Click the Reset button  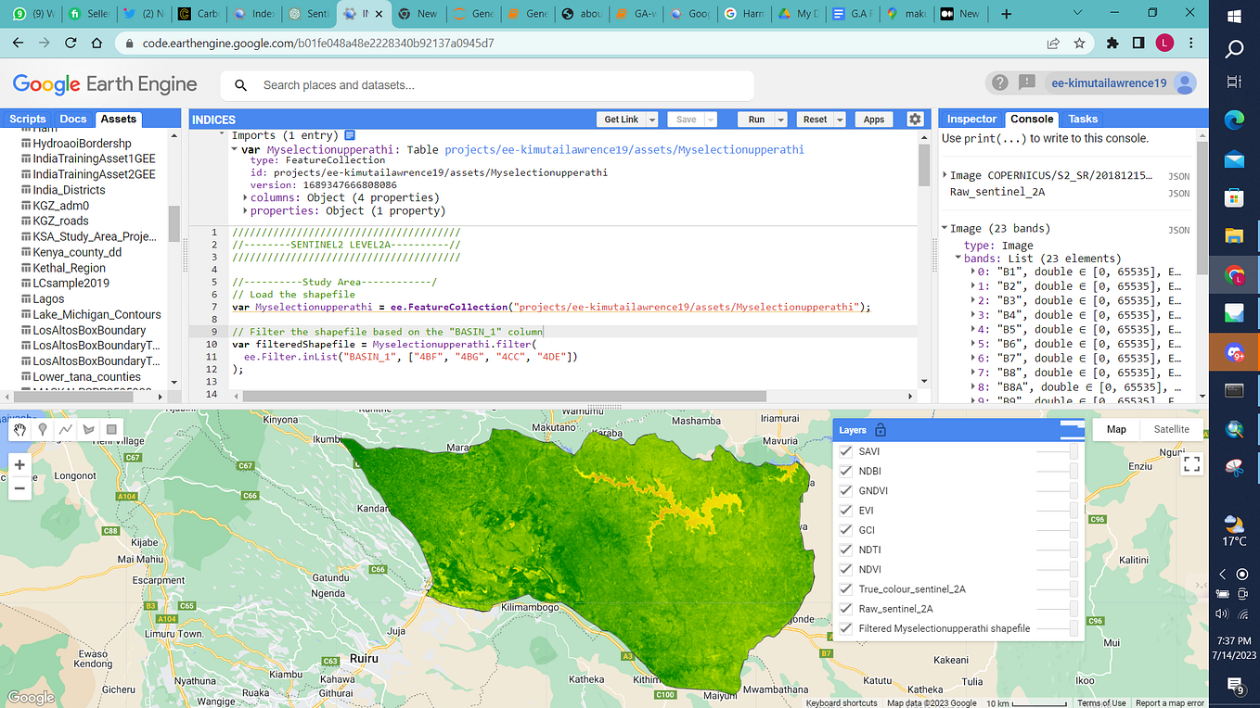(x=814, y=119)
